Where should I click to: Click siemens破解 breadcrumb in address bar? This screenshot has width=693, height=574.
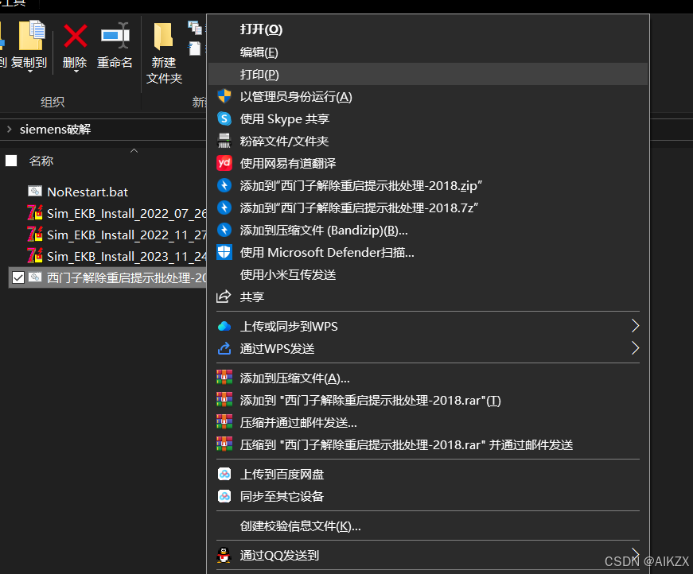tap(55, 129)
